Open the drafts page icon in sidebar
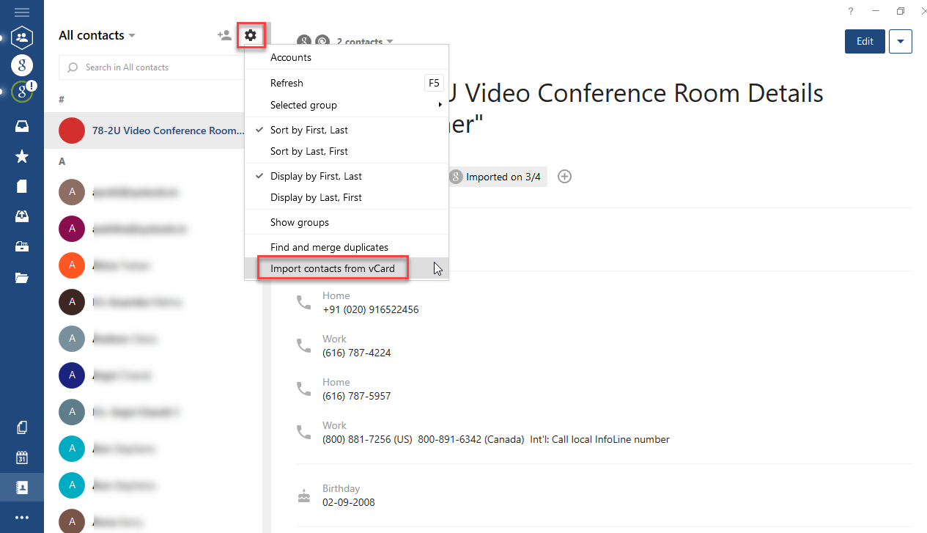This screenshot has width=927, height=533. coord(22,186)
